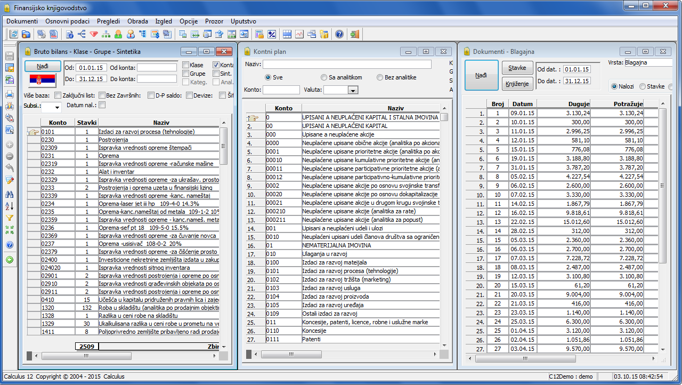The height and width of the screenshot is (385, 682).
Task: Click the yellow funnel filter icon
Action: [10, 218]
